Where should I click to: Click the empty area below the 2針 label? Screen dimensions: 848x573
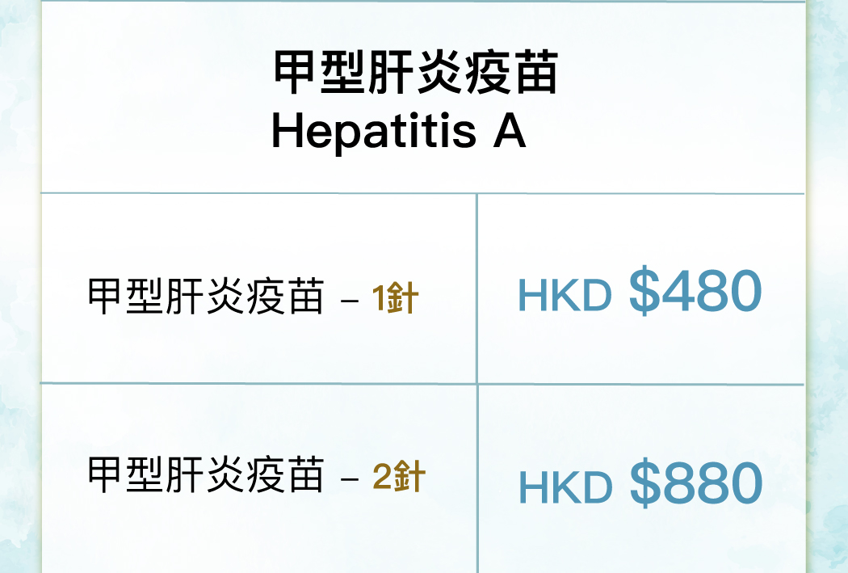pyautogui.click(x=258, y=536)
